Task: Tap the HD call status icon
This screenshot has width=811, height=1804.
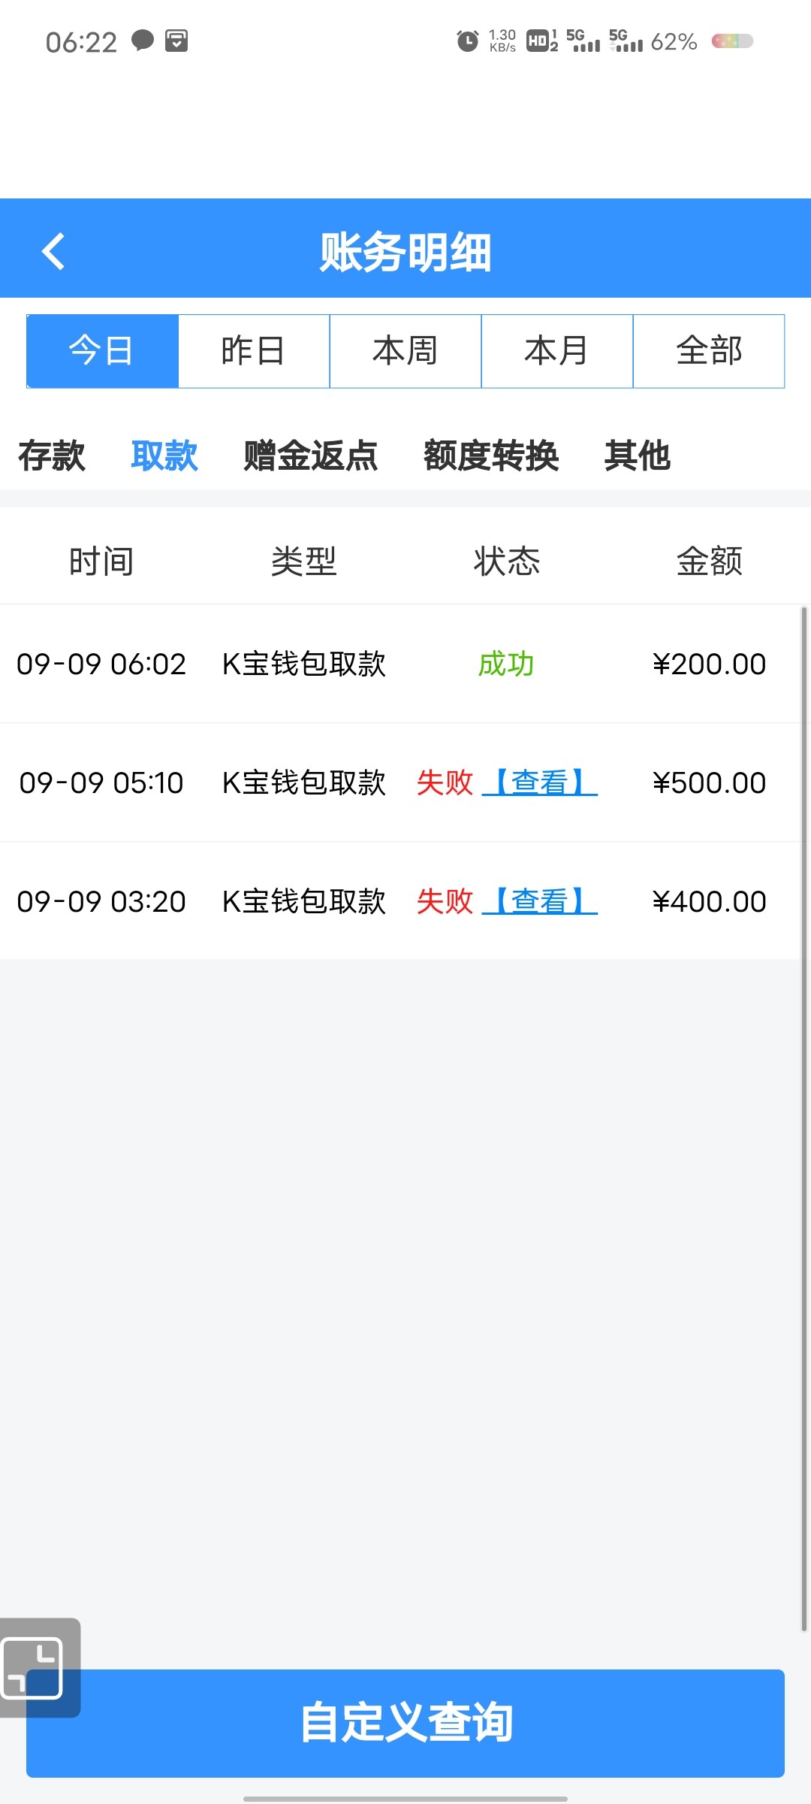Action: tap(541, 41)
